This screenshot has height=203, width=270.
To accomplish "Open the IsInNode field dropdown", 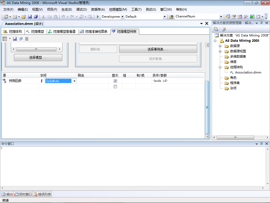I will 74,81.
